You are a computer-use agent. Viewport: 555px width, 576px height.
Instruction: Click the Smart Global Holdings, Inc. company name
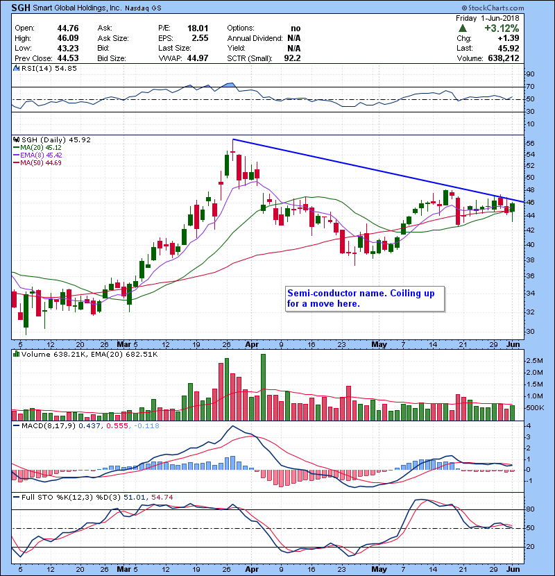pyautogui.click(x=77, y=8)
